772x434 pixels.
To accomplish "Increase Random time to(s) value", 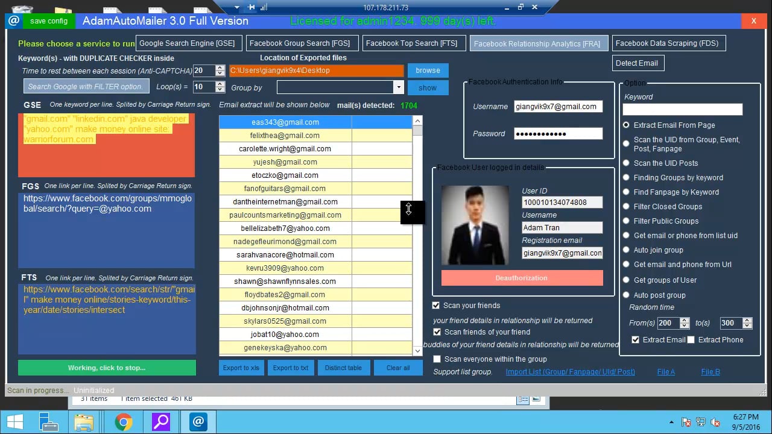I will point(747,320).
